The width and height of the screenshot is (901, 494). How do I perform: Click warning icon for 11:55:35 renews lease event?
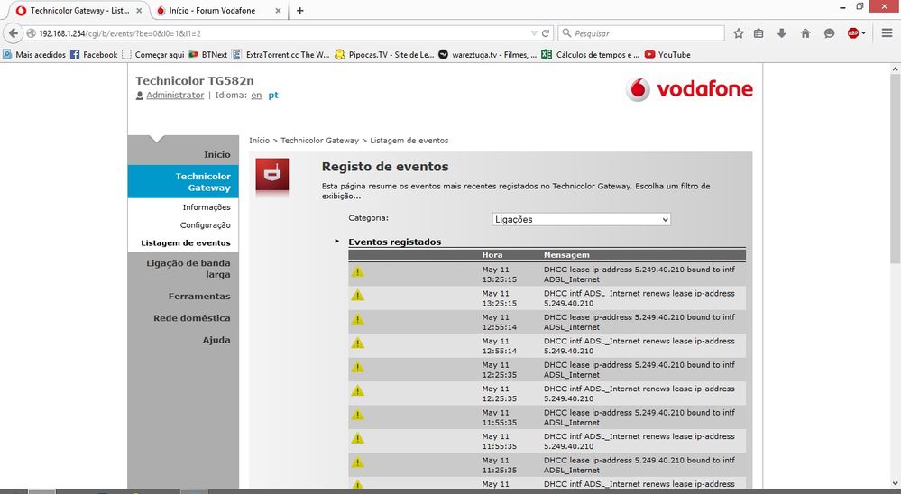[x=357, y=438]
